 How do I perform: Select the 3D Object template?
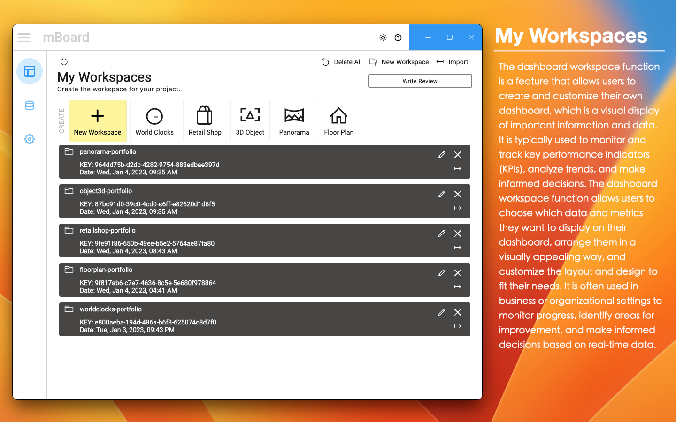click(x=250, y=121)
